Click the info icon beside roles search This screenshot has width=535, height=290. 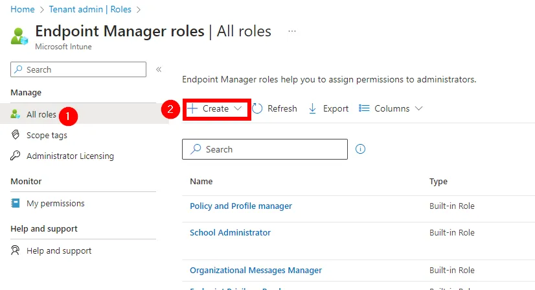point(361,149)
